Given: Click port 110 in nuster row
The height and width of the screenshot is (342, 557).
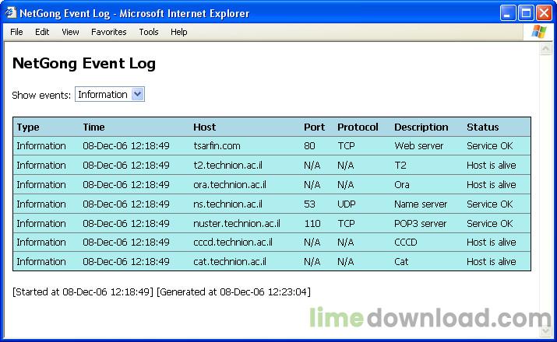Looking at the screenshot, I should 312,224.
